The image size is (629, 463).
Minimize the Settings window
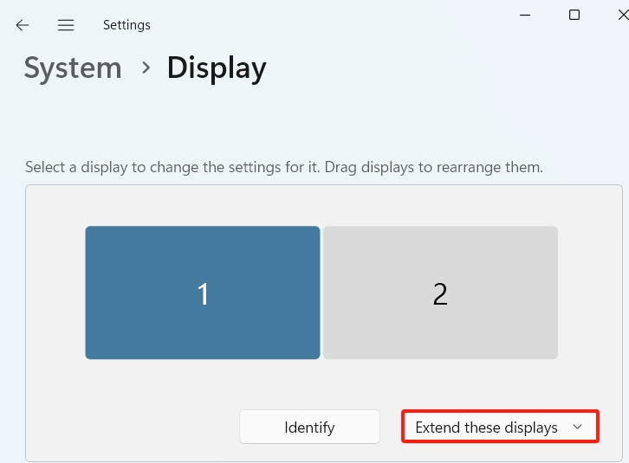click(x=524, y=15)
